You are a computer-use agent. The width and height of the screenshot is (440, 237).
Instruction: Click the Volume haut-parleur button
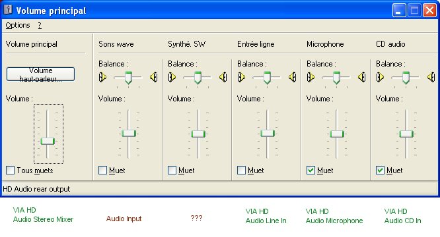pyautogui.click(x=41, y=74)
